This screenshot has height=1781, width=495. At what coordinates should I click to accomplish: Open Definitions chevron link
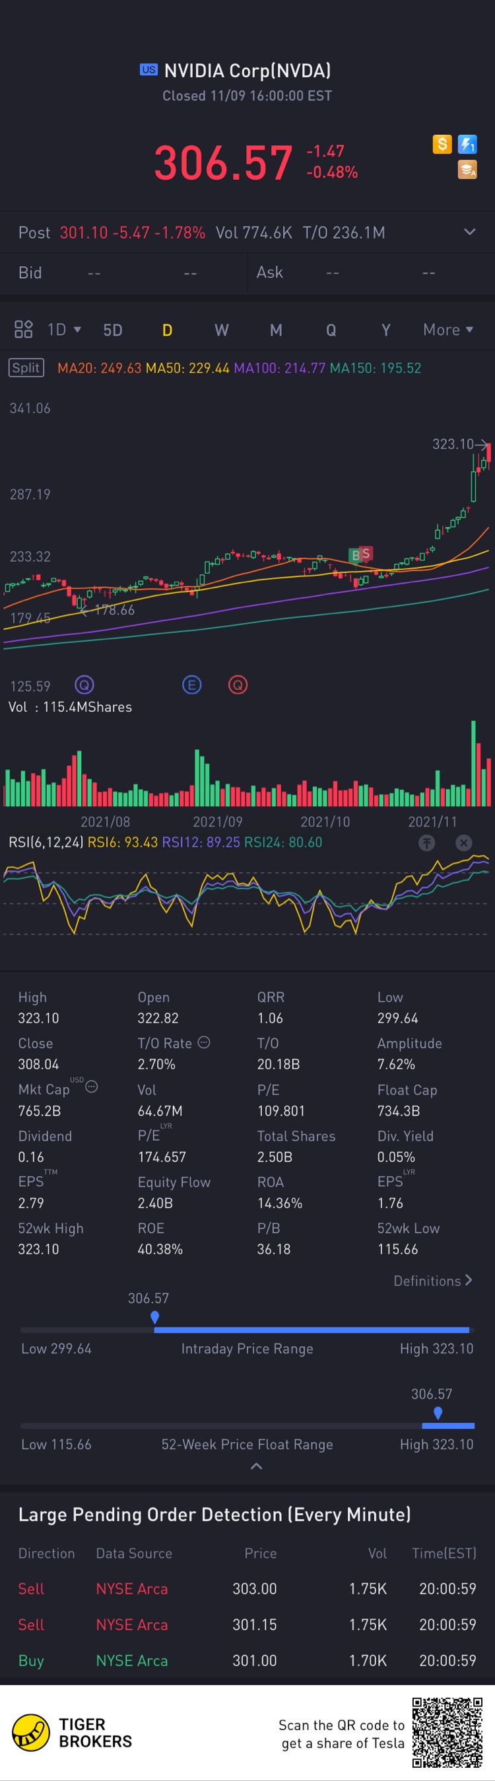coord(433,1281)
